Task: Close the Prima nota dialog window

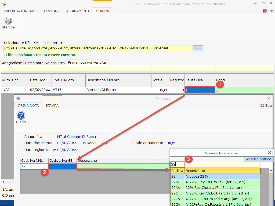Action: (269, 98)
